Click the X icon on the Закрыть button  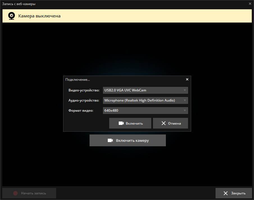pyautogui.click(x=225, y=193)
